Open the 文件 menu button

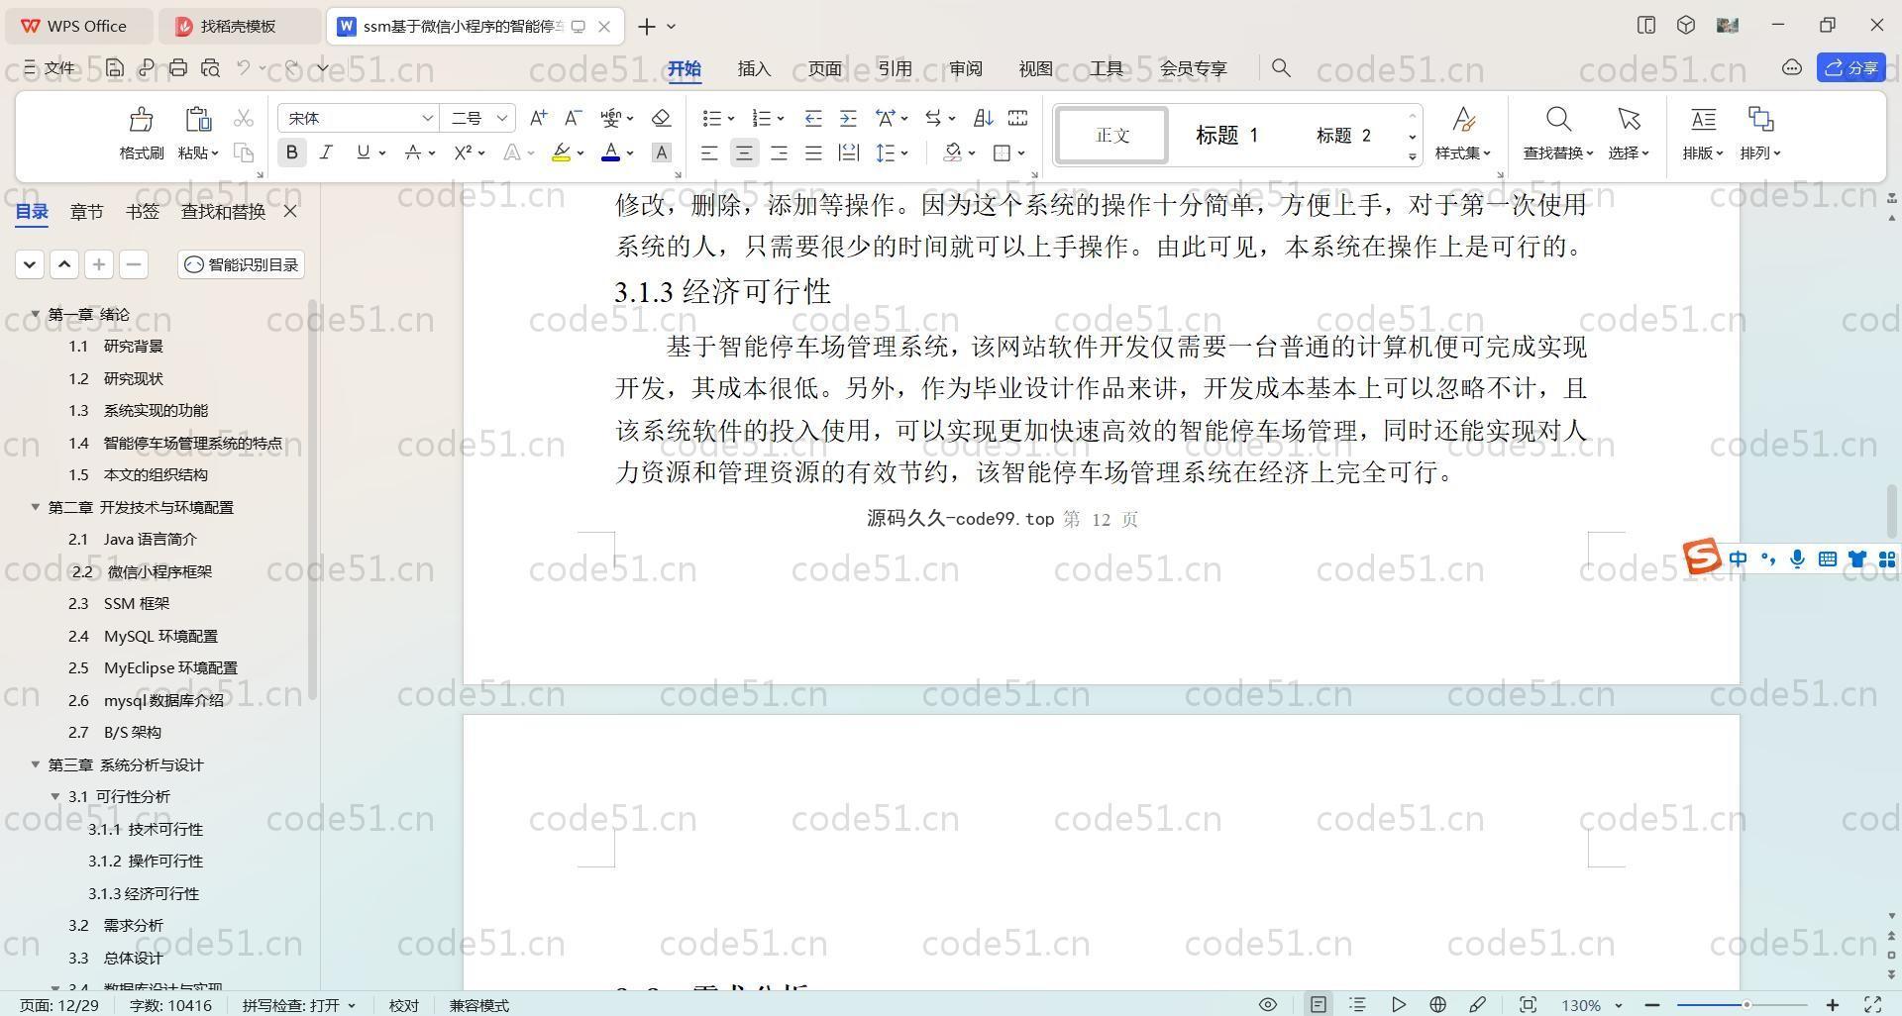tap(51, 68)
